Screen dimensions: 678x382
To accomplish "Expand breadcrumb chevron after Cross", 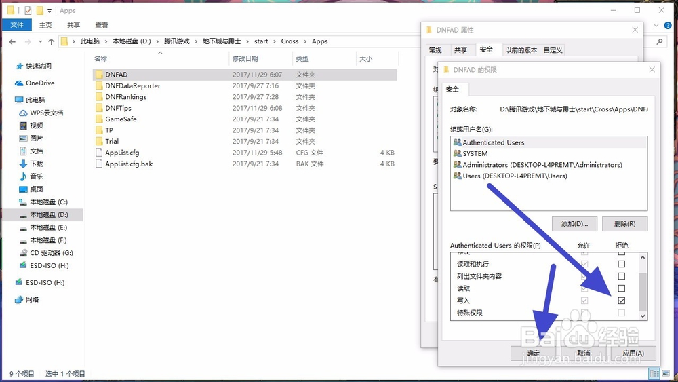I will pyautogui.click(x=305, y=41).
